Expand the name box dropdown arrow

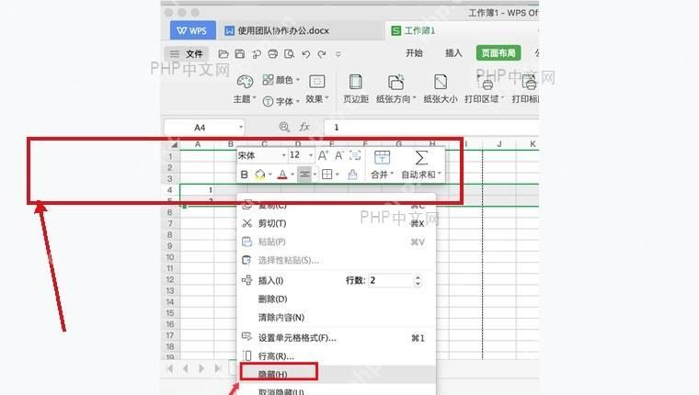(241, 128)
